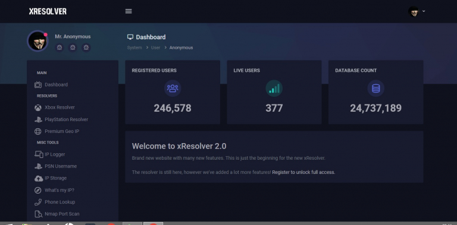Click the XRESOLVER logo
457x225 pixels.
(x=48, y=11)
